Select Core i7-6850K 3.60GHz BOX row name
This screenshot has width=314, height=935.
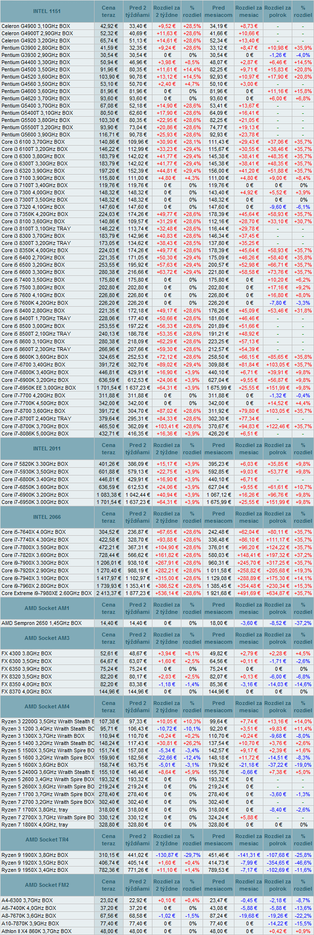(x=35, y=487)
